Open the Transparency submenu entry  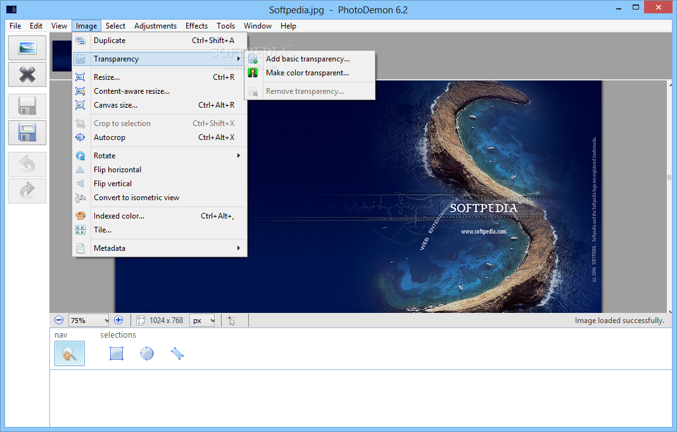pyautogui.click(x=160, y=59)
